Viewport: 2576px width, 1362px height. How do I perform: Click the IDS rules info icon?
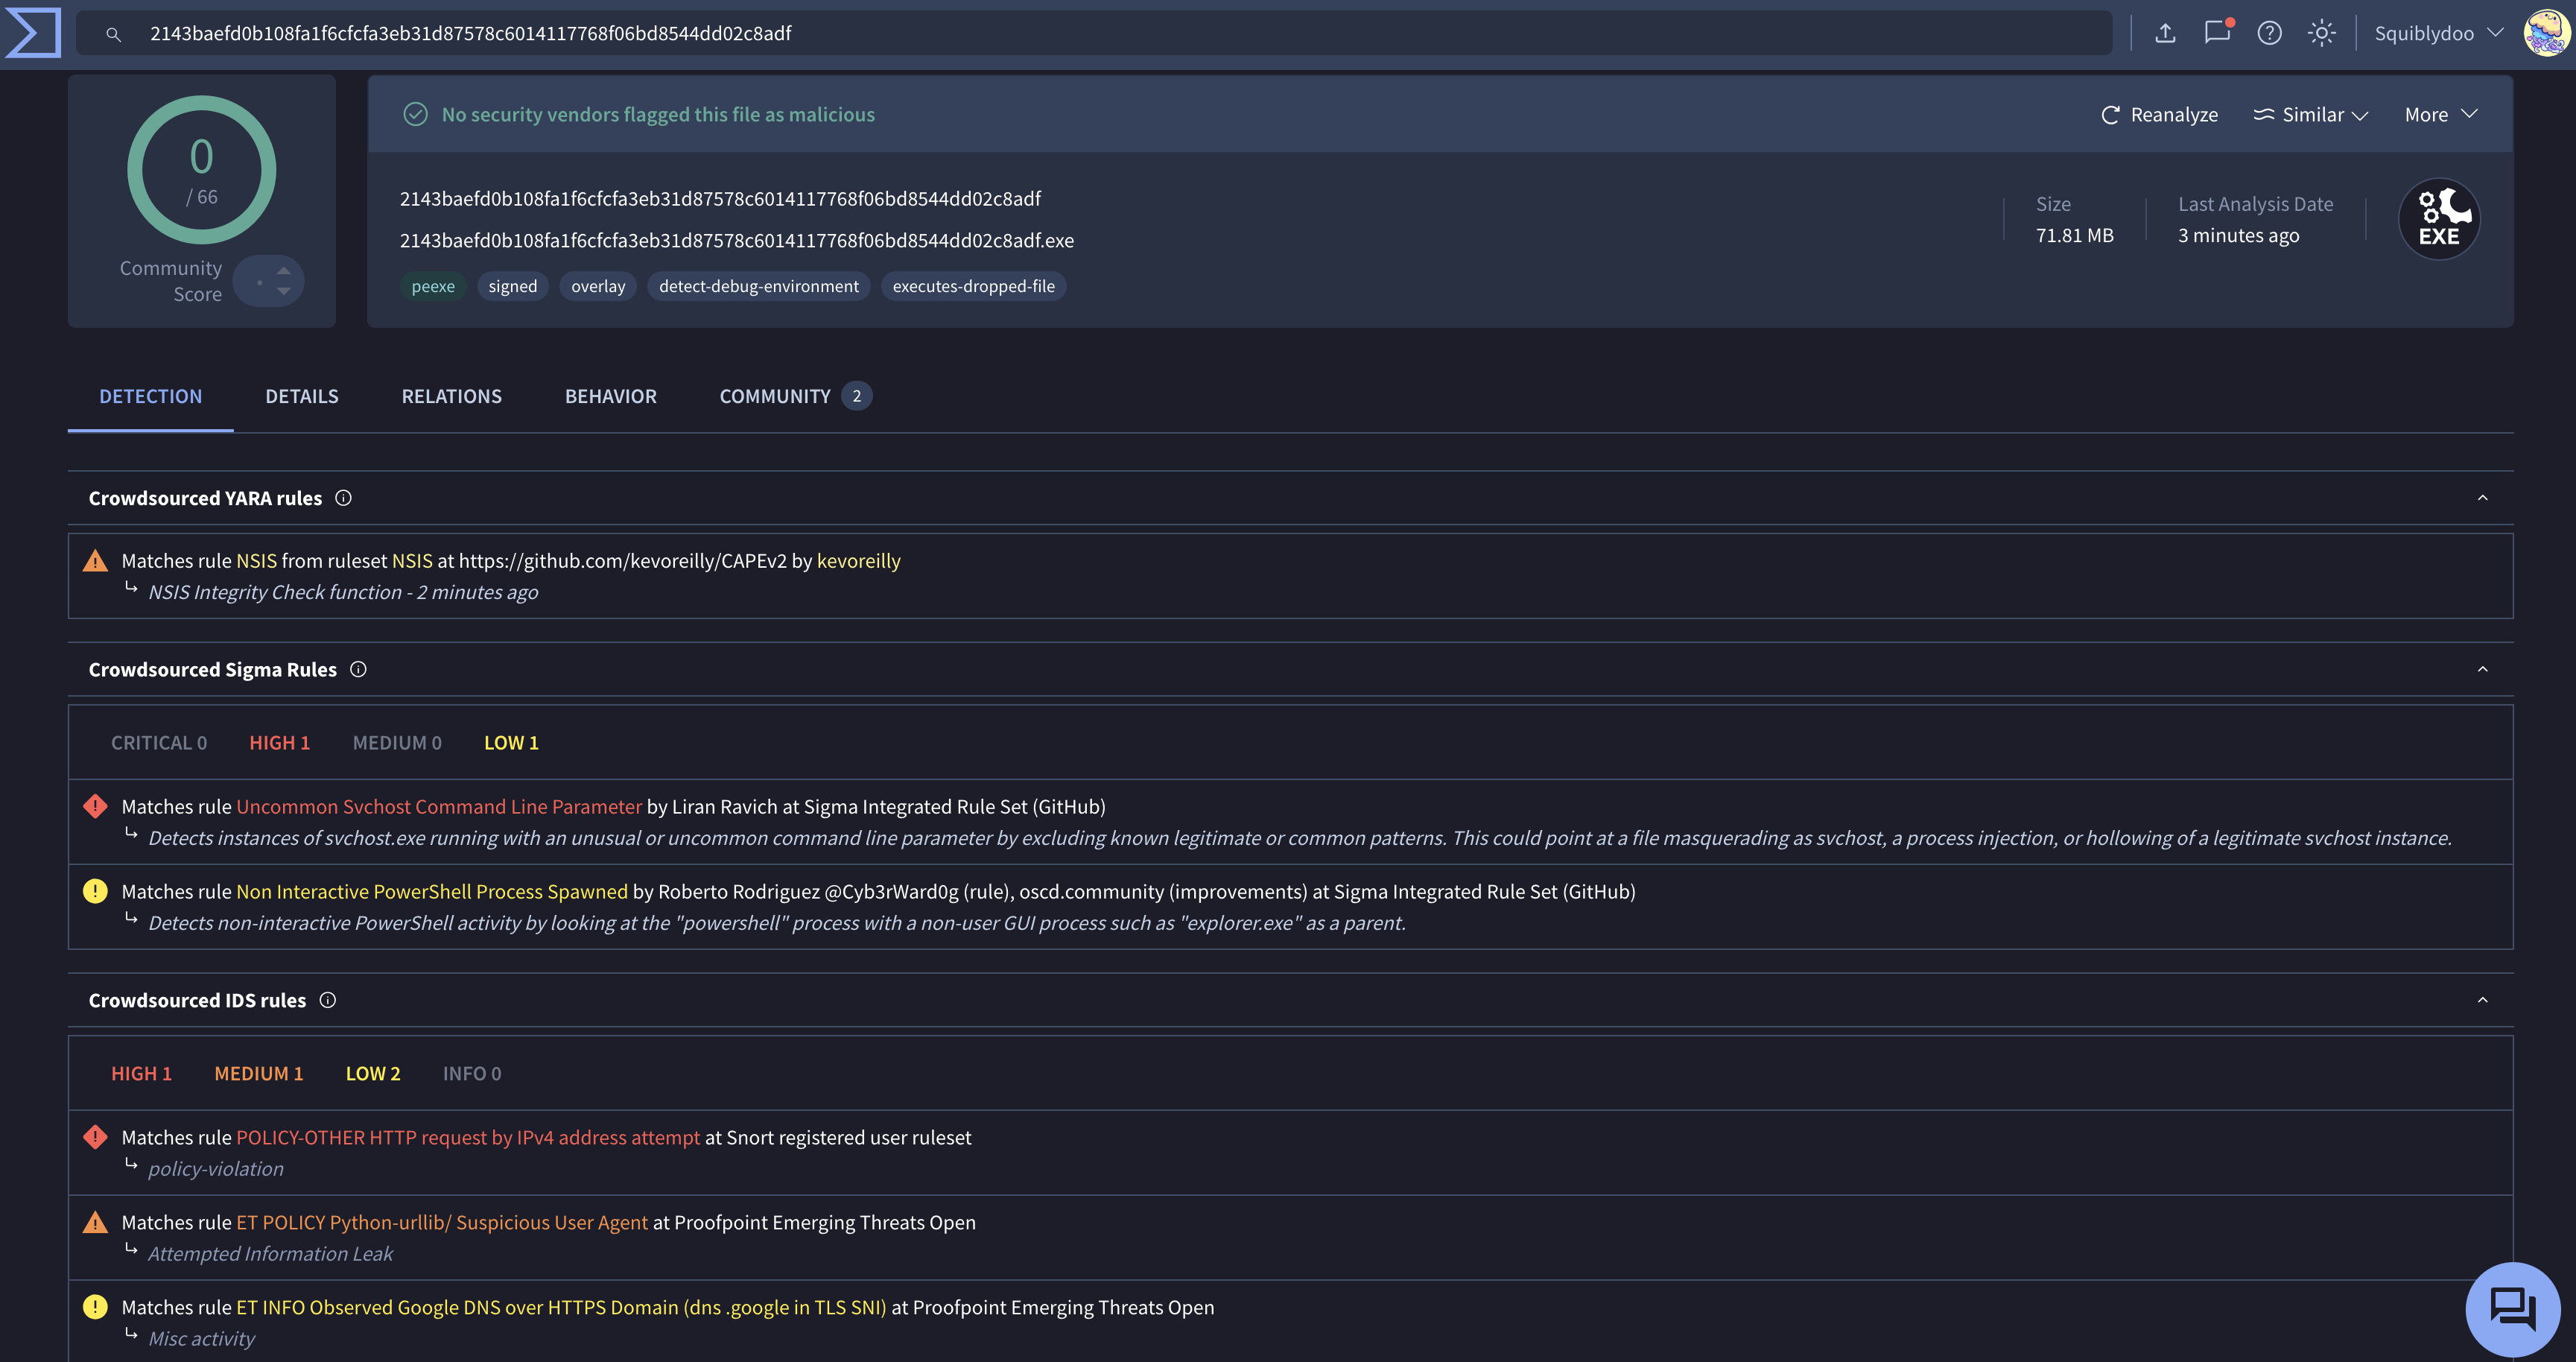[327, 1000]
